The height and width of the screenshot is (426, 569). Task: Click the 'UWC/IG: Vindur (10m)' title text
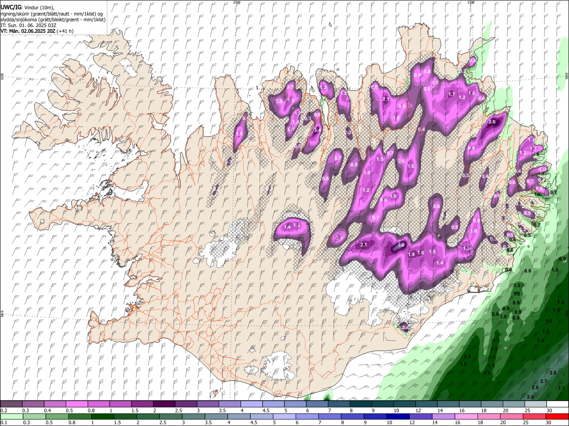[x=27, y=8]
